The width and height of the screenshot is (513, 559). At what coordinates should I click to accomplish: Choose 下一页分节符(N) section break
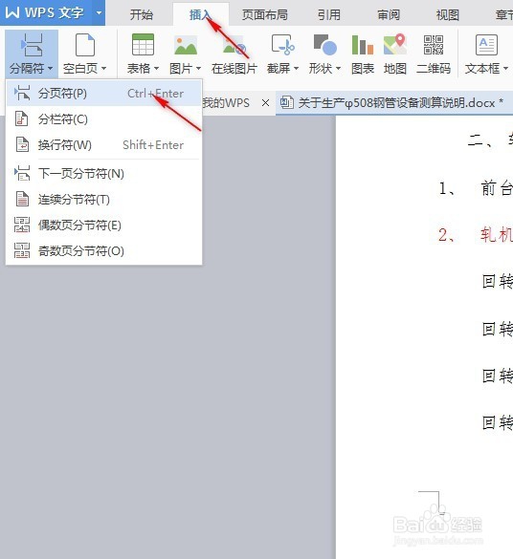pyautogui.click(x=104, y=174)
